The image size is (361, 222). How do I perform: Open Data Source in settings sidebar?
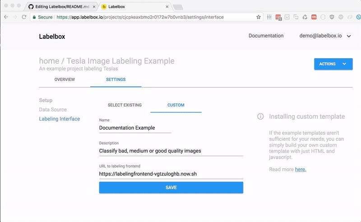point(53,110)
